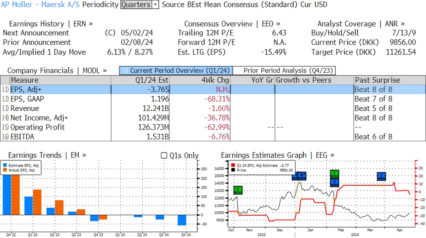
Task: Click the Prior Announcement date 02/08/24
Action: click(x=137, y=42)
